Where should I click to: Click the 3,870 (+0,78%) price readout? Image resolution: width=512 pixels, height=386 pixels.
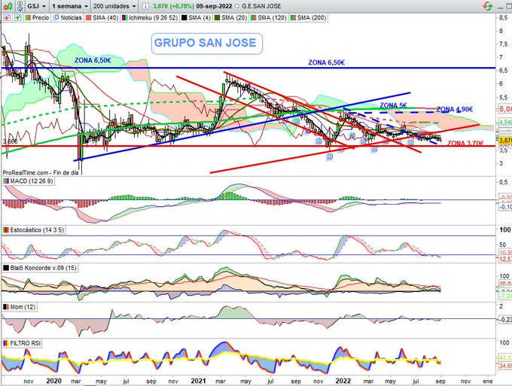click(x=173, y=6)
